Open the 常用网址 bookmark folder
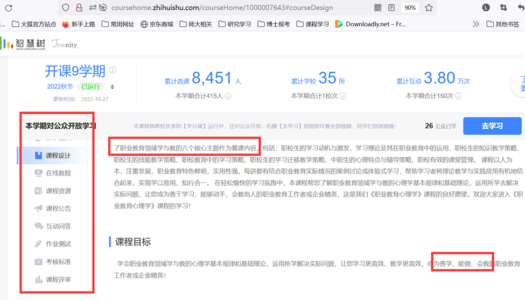525x300 pixels. [118, 24]
